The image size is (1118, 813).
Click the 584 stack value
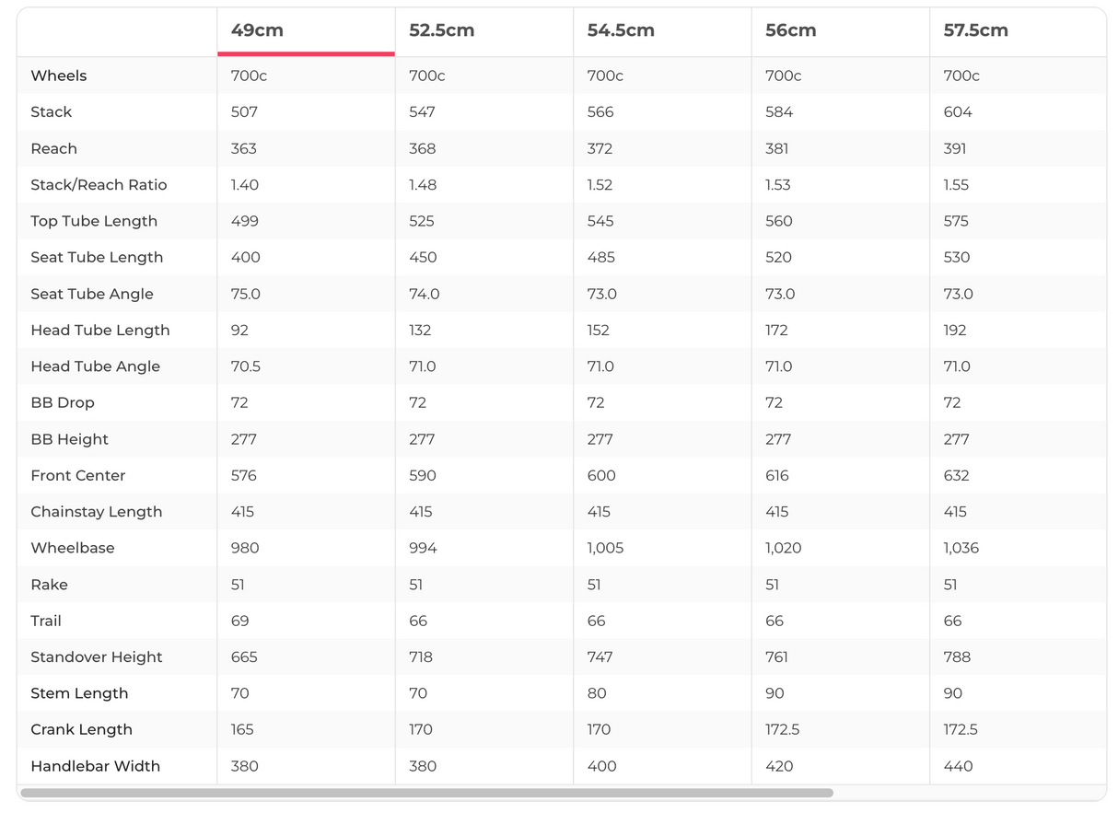click(x=778, y=112)
